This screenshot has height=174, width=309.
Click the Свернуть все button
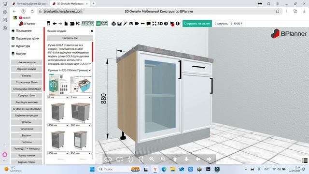70,38
